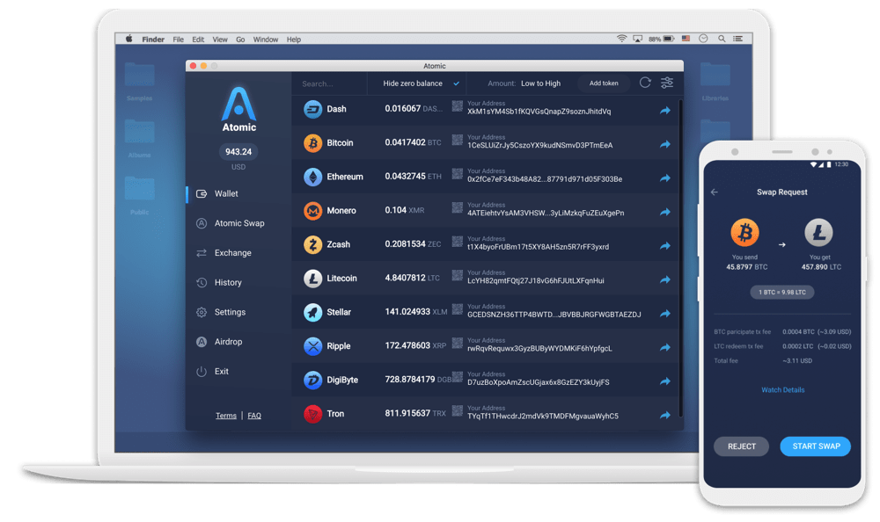
Task: Open the Atomic Swap section in sidebar
Action: (x=239, y=223)
